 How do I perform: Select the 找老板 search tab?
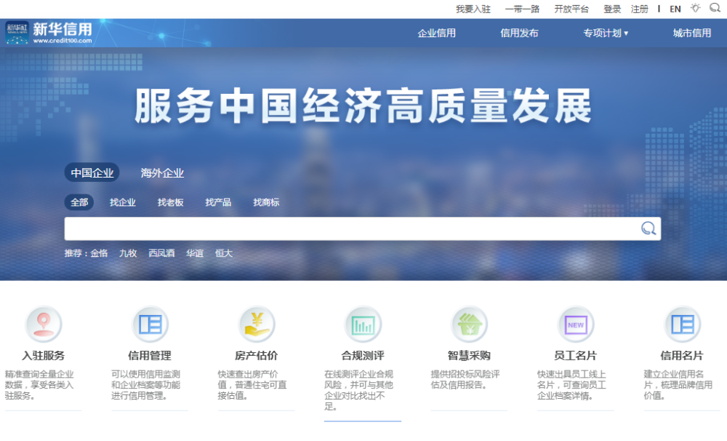tap(171, 202)
